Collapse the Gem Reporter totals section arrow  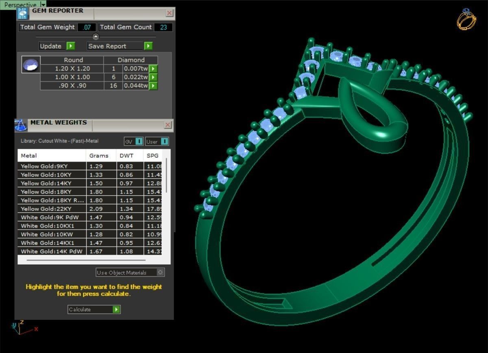point(96,37)
